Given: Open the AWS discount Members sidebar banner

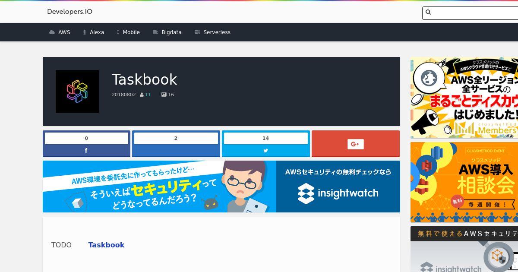Looking at the screenshot, I should [x=464, y=98].
